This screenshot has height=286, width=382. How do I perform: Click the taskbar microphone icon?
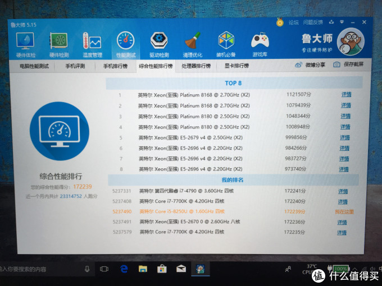coord(87,269)
